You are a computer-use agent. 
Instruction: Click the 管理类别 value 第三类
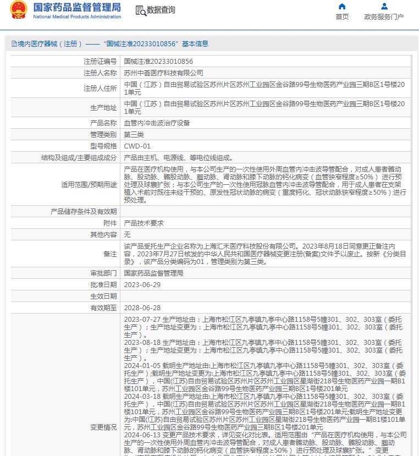pos(134,135)
